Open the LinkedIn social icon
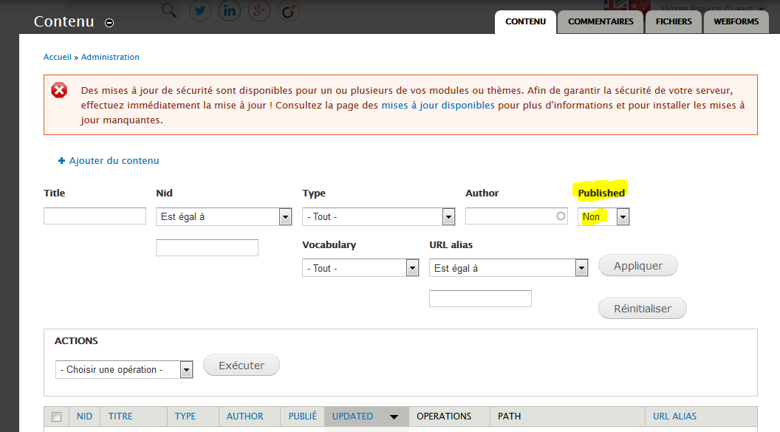780x432 pixels. 230,10
